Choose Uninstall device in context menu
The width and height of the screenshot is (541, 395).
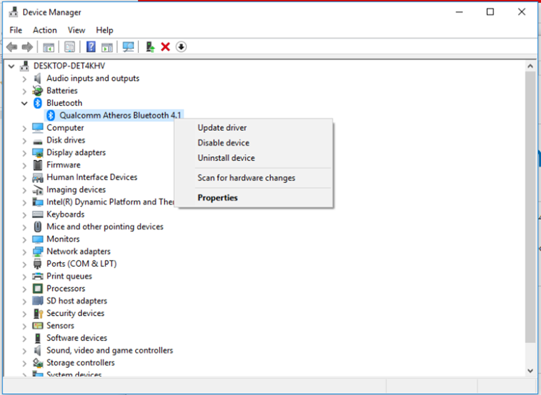253,158
